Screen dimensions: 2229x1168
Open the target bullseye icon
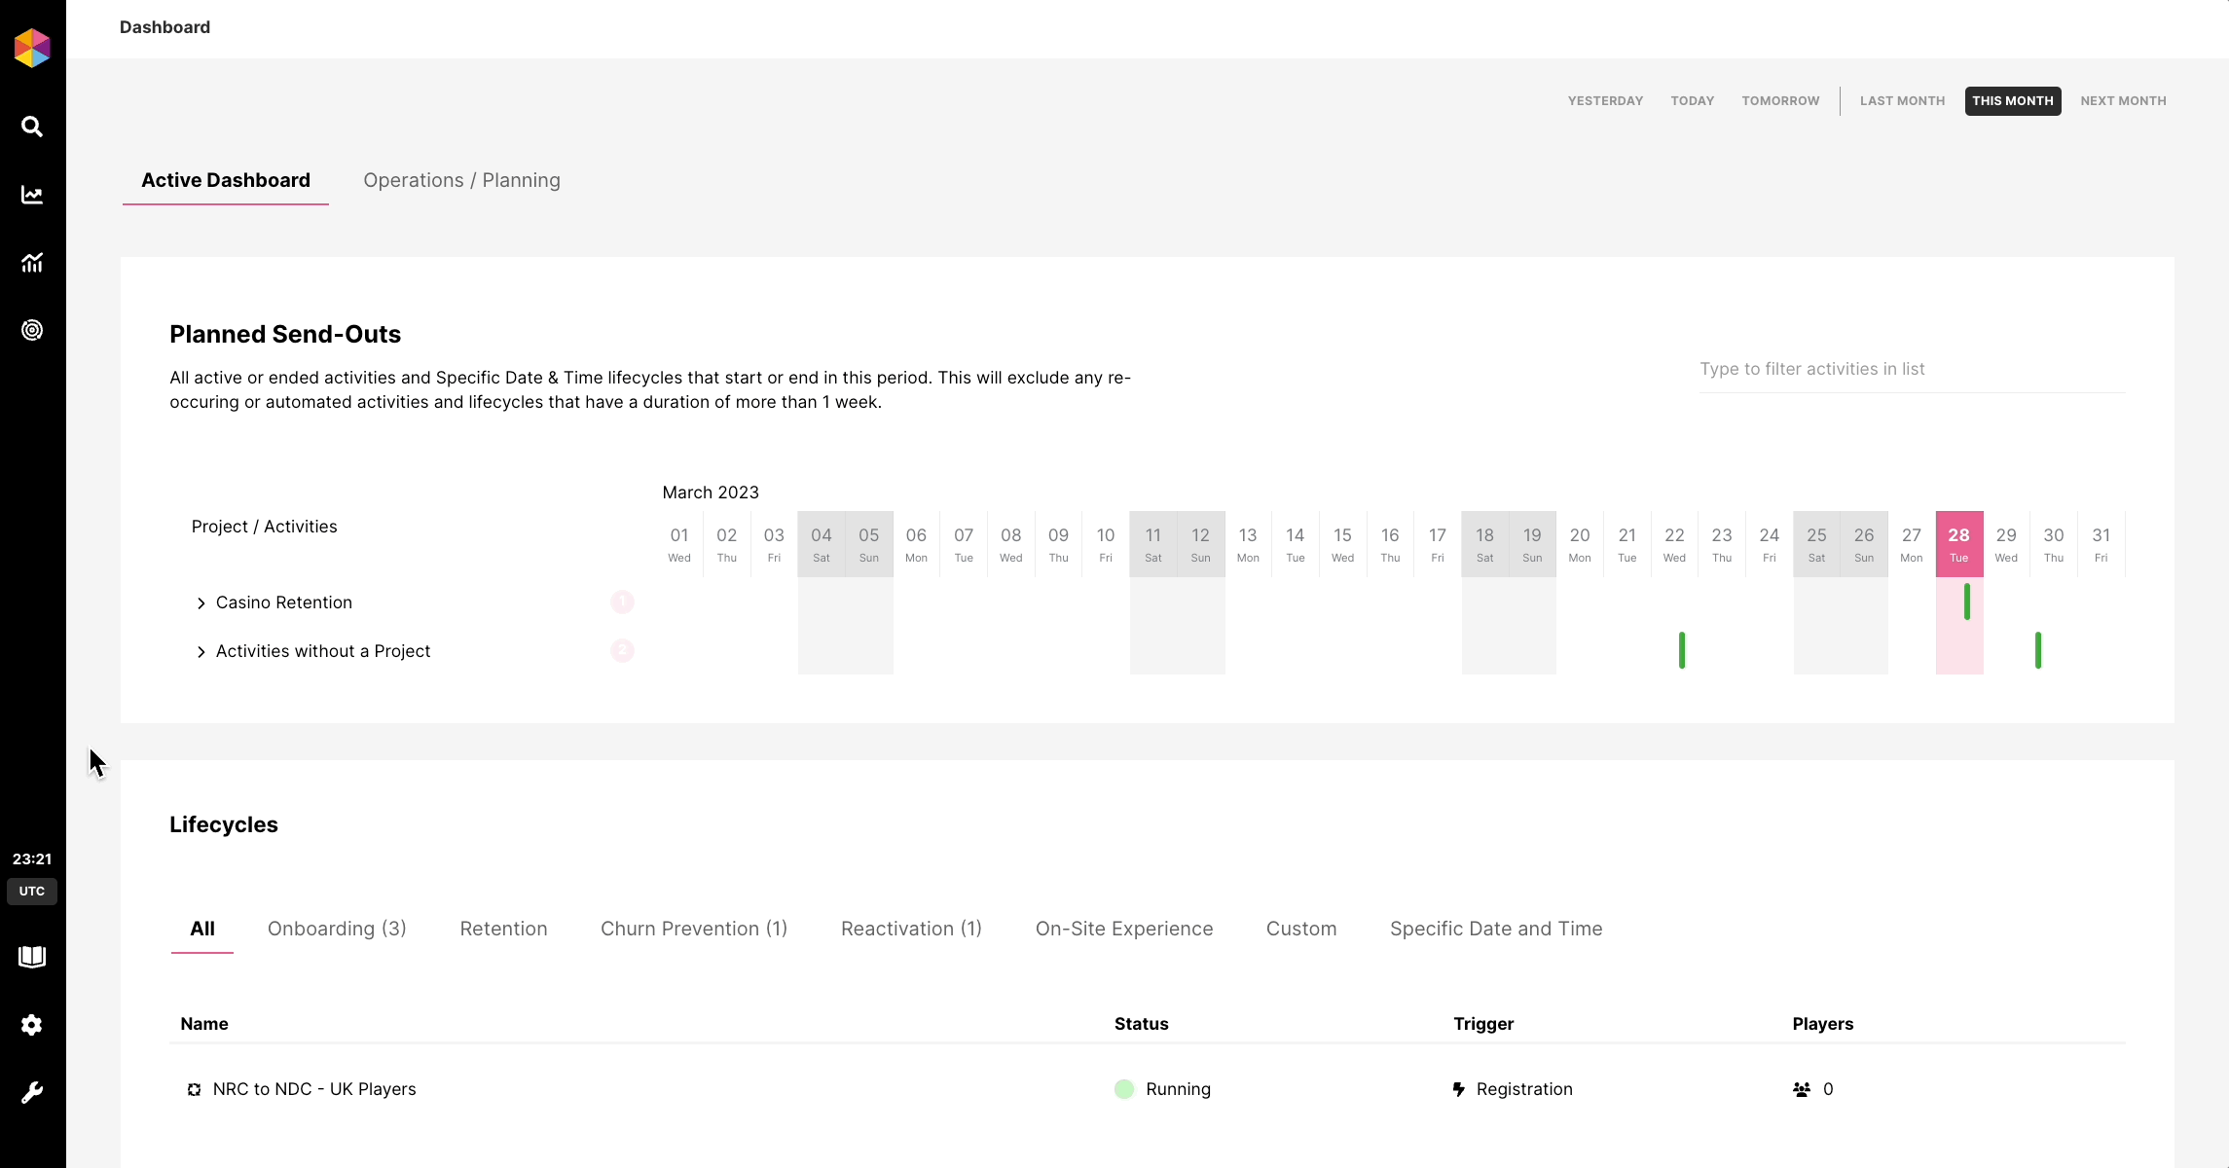32,331
